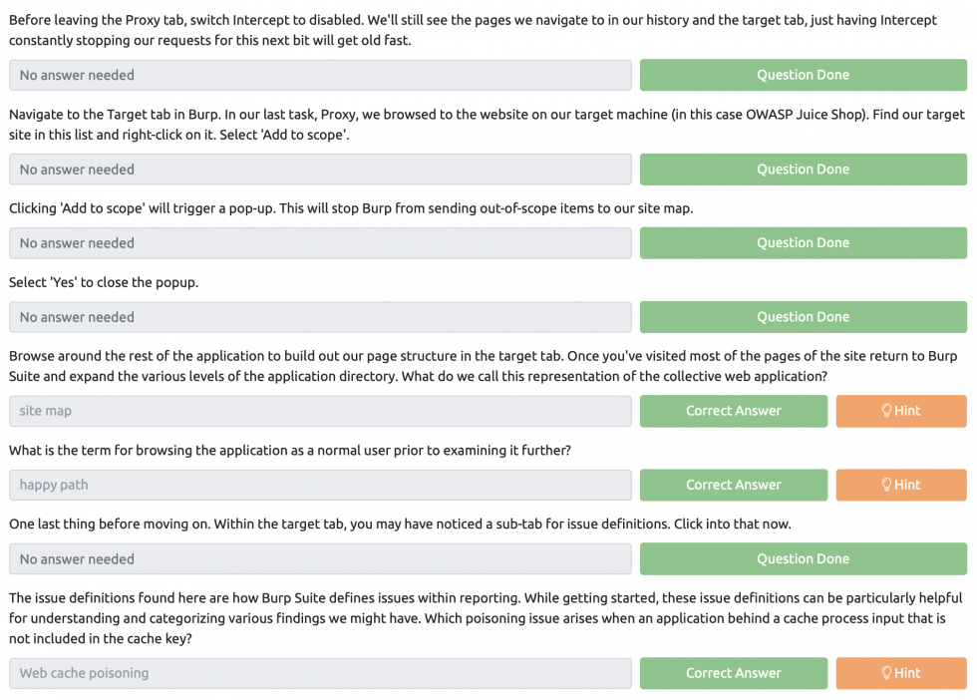Click Question Done for the issue definitions step
The width and height of the screenshot is (977, 700).
click(804, 559)
